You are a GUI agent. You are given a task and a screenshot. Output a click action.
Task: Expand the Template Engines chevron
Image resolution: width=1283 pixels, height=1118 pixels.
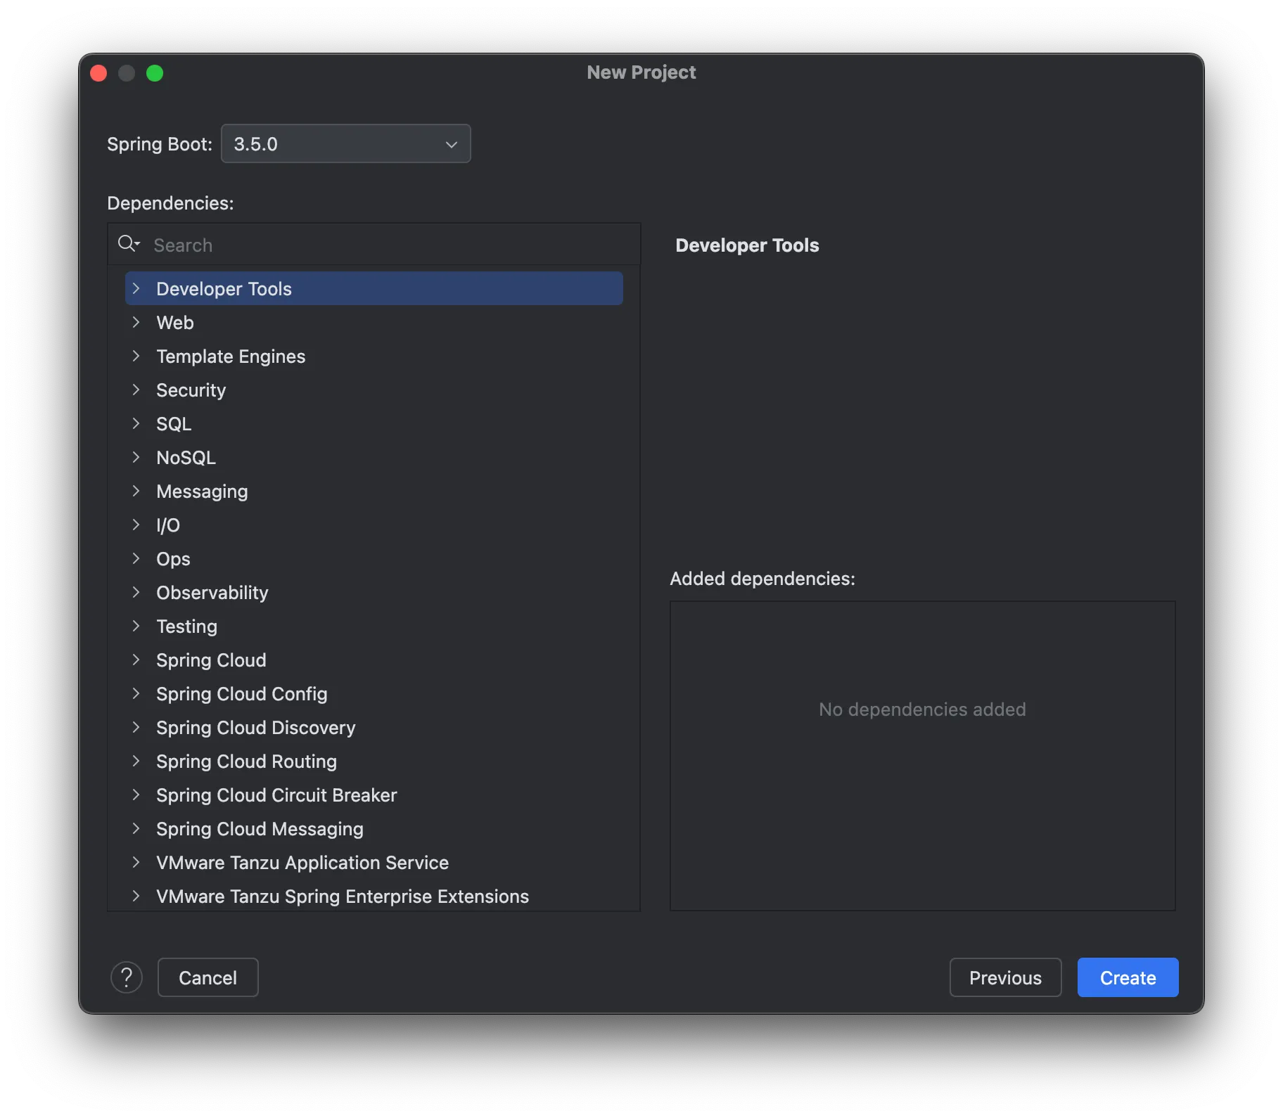tap(136, 356)
